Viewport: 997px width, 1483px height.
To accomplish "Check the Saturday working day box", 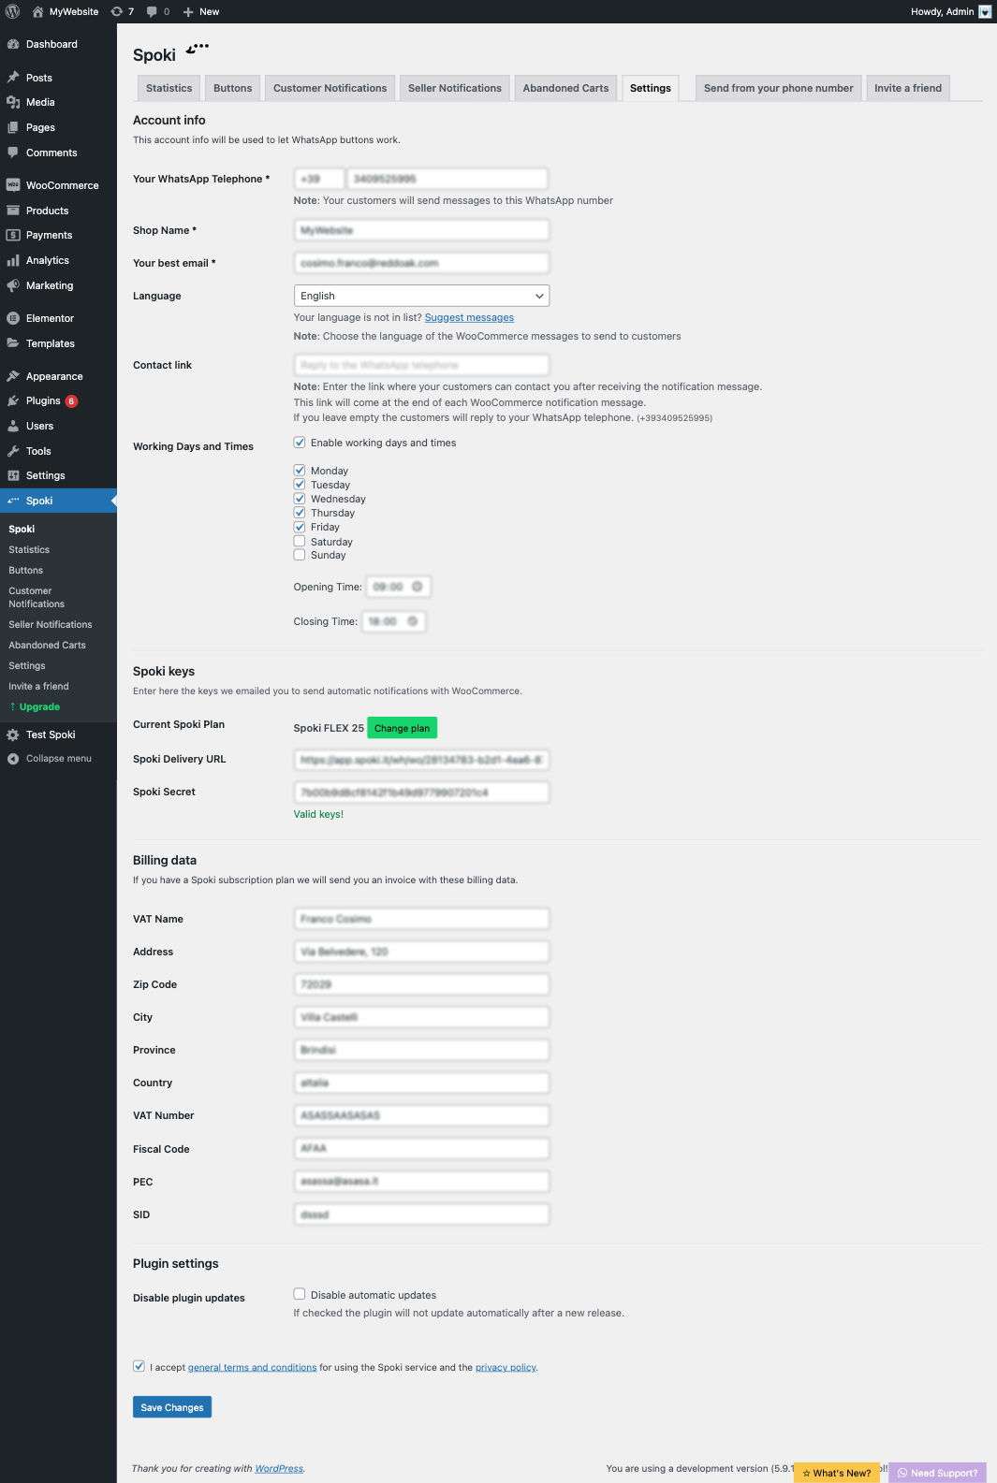I will [x=300, y=541].
